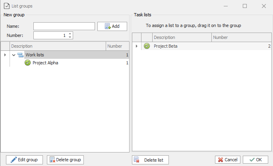The width and height of the screenshot is (273, 166).
Task: Click the row indicator arrow beside Project Beta
Action: click(136, 46)
